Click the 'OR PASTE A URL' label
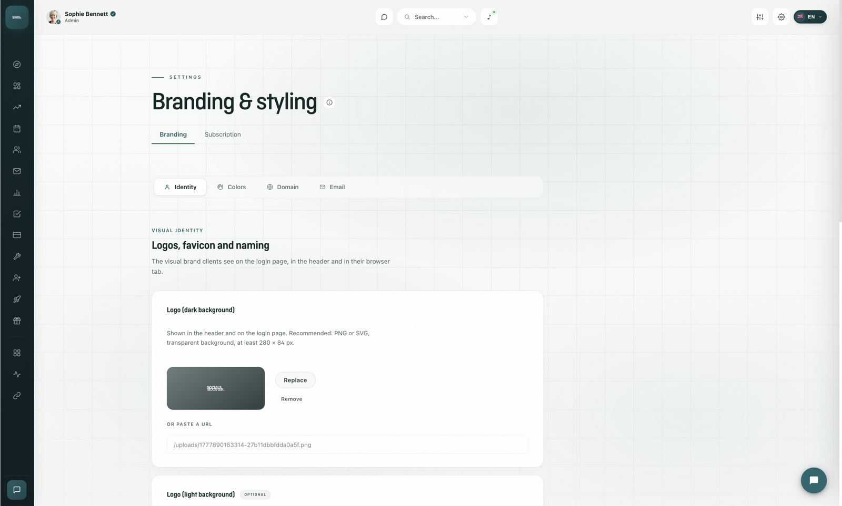 [x=189, y=424]
